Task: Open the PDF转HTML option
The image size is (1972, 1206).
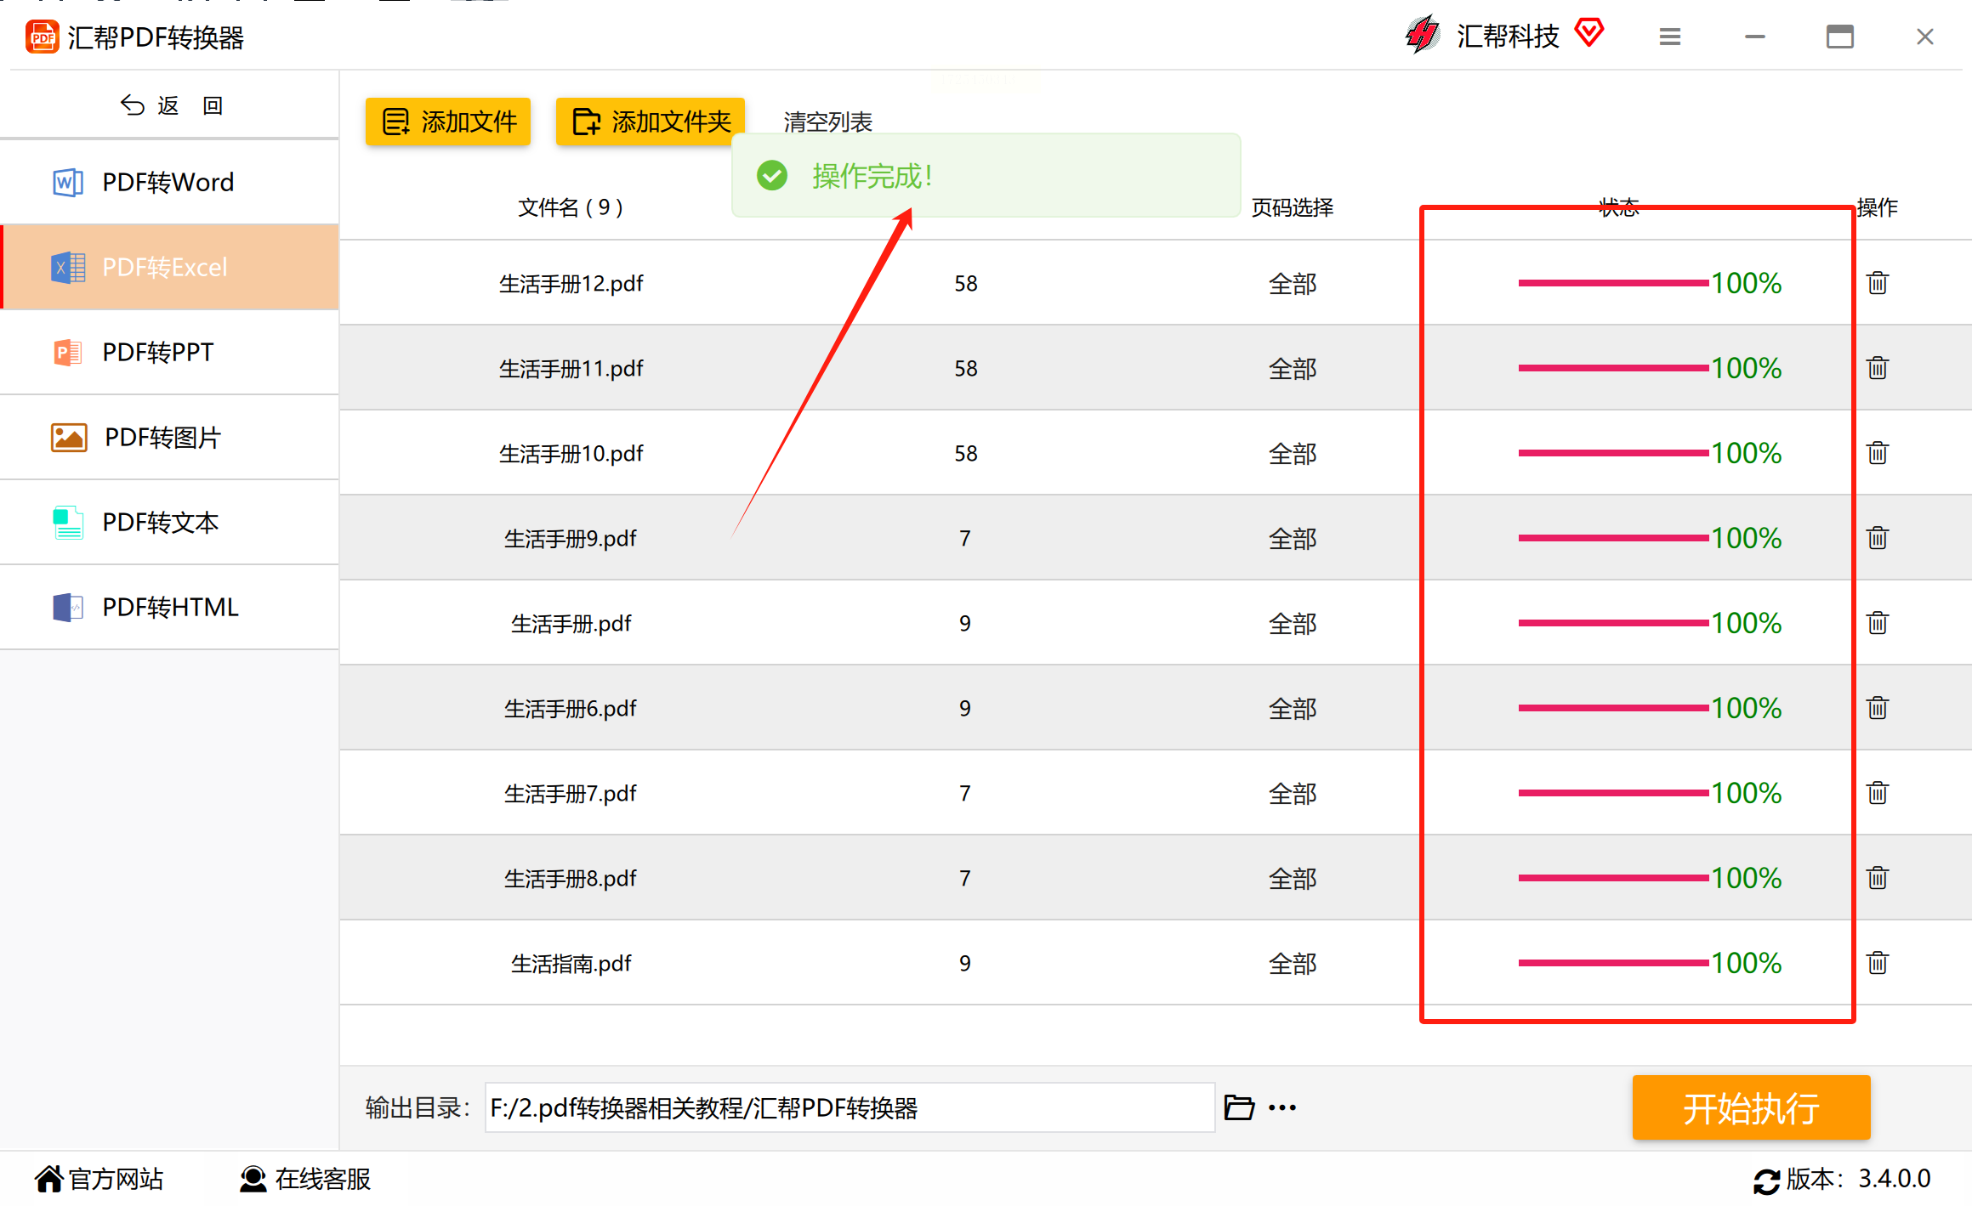Action: (169, 607)
